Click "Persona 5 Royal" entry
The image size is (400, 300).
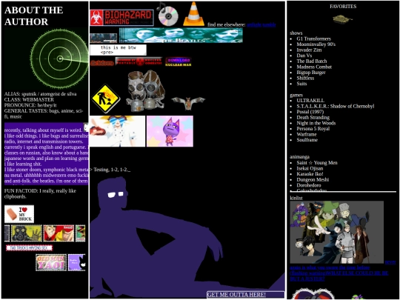point(313,129)
